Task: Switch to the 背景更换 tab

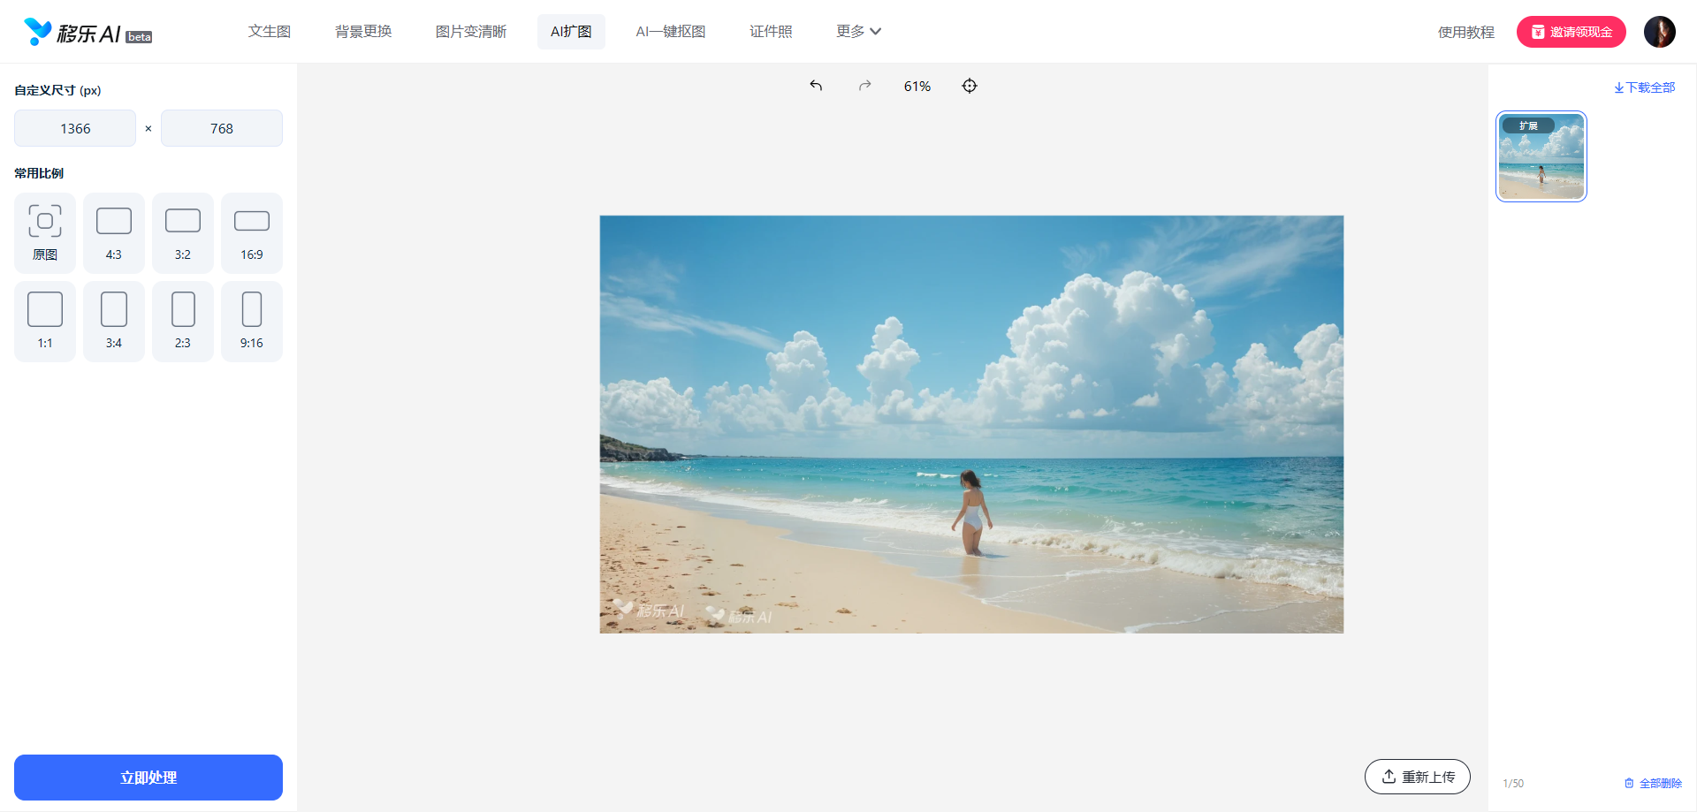Action: (x=363, y=32)
